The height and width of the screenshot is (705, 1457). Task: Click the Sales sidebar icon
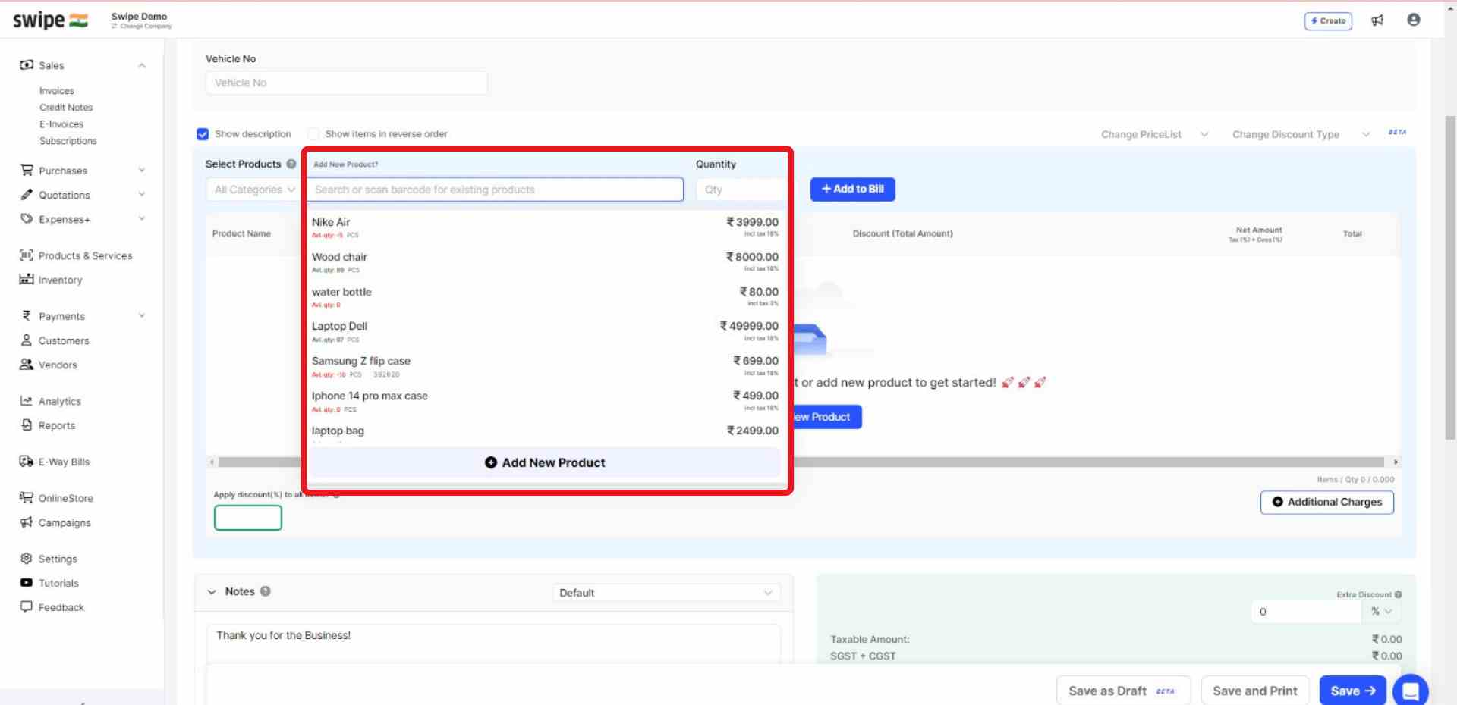click(x=27, y=65)
